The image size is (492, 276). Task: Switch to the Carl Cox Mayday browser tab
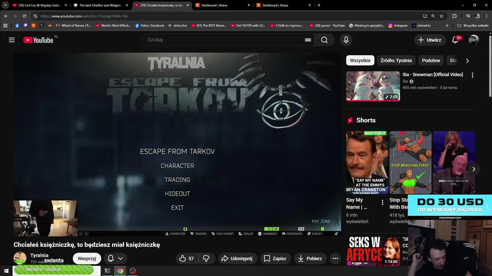pyautogui.click(x=40, y=5)
